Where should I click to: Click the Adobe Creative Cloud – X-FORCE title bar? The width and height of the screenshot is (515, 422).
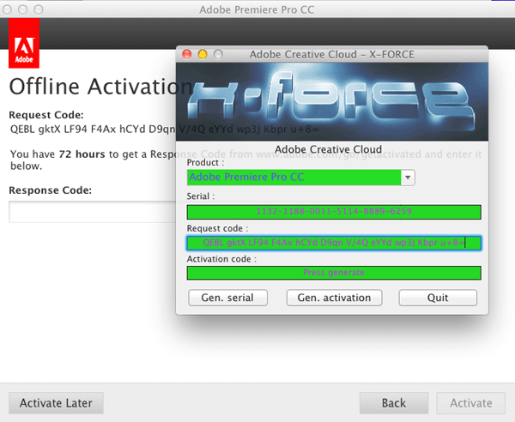[331, 55]
